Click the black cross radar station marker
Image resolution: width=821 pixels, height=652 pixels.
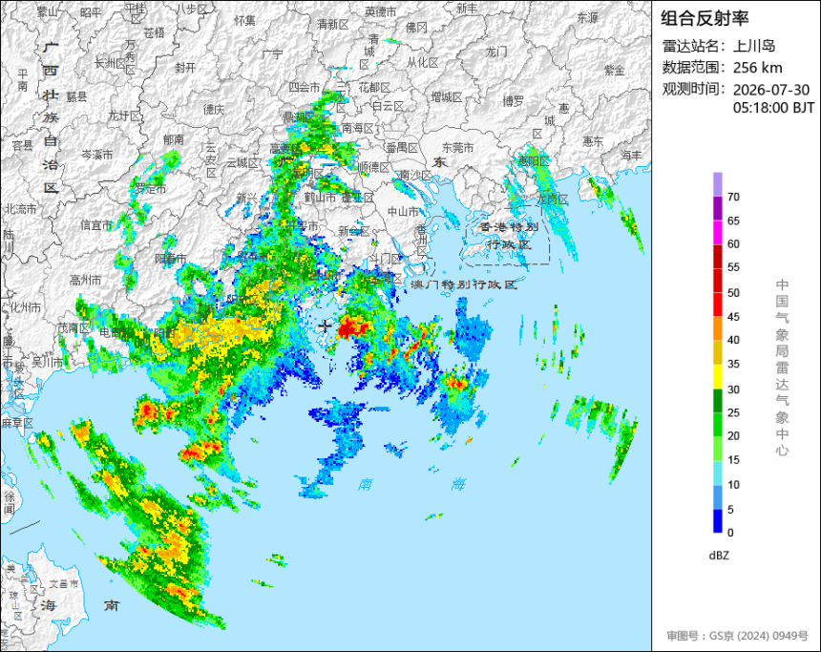tap(326, 326)
